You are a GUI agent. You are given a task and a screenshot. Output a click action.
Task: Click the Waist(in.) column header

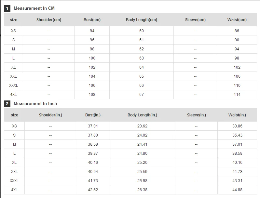pos(237,115)
